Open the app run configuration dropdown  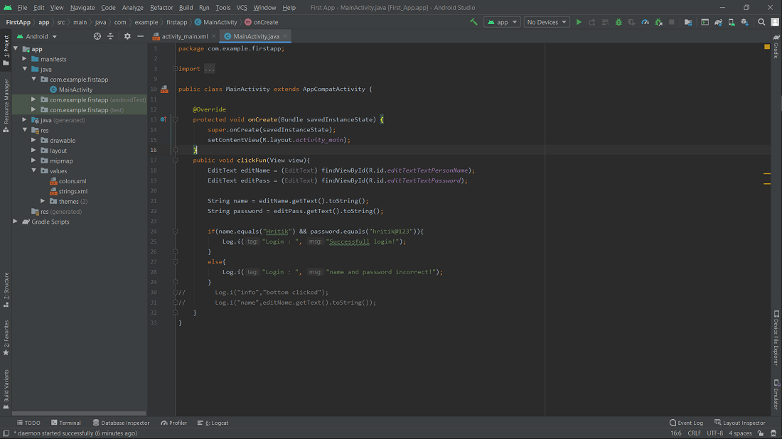pyautogui.click(x=502, y=22)
